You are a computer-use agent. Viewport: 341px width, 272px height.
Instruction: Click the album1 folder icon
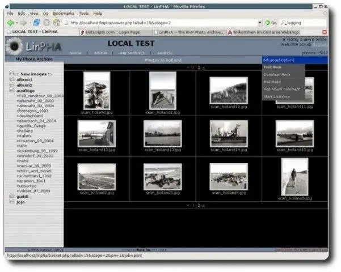(x=12, y=80)
